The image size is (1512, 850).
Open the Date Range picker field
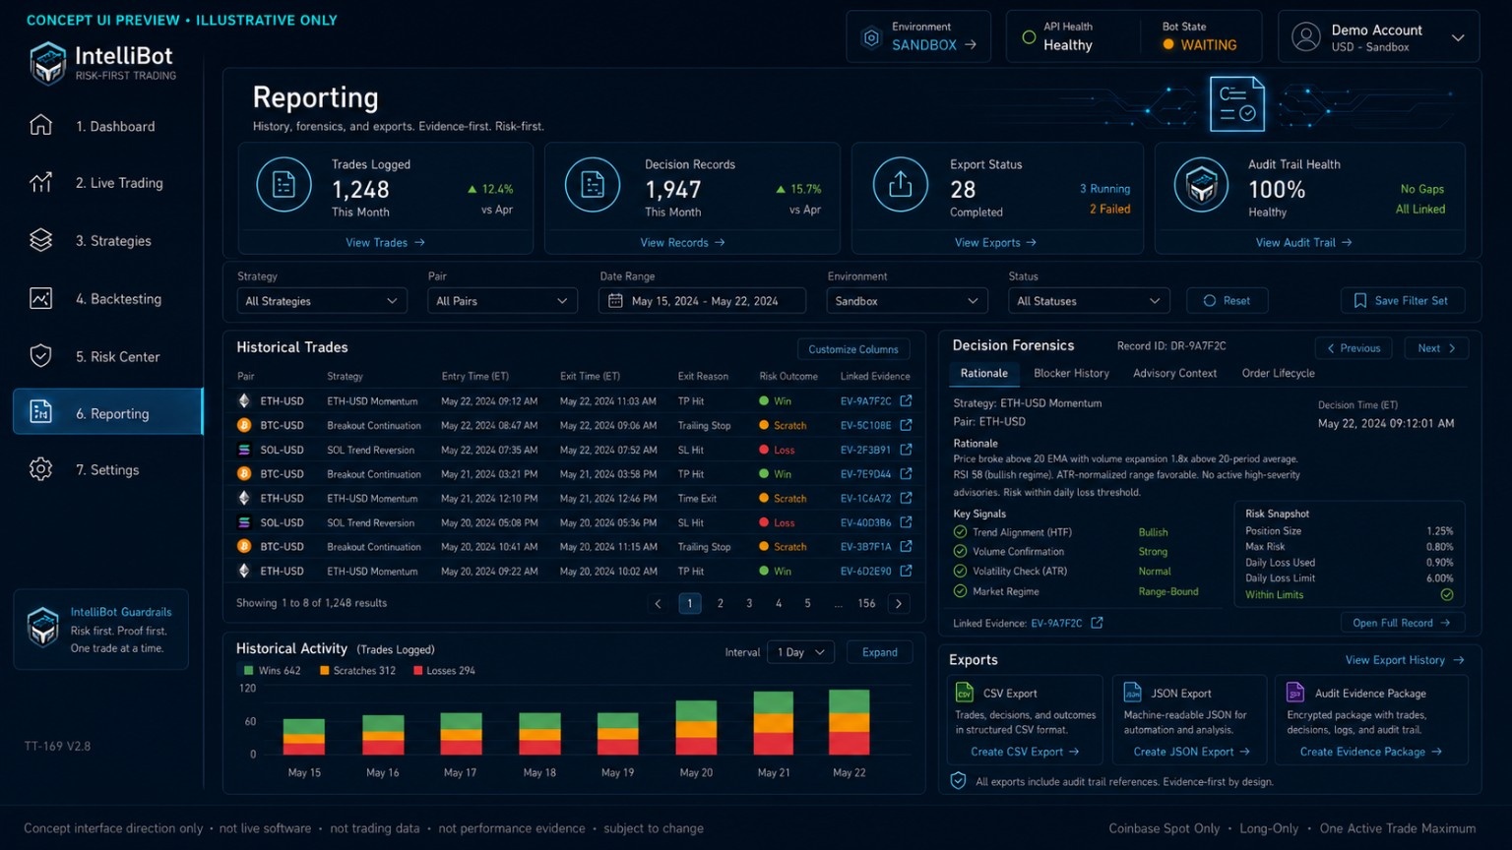[x=702, y=301]
